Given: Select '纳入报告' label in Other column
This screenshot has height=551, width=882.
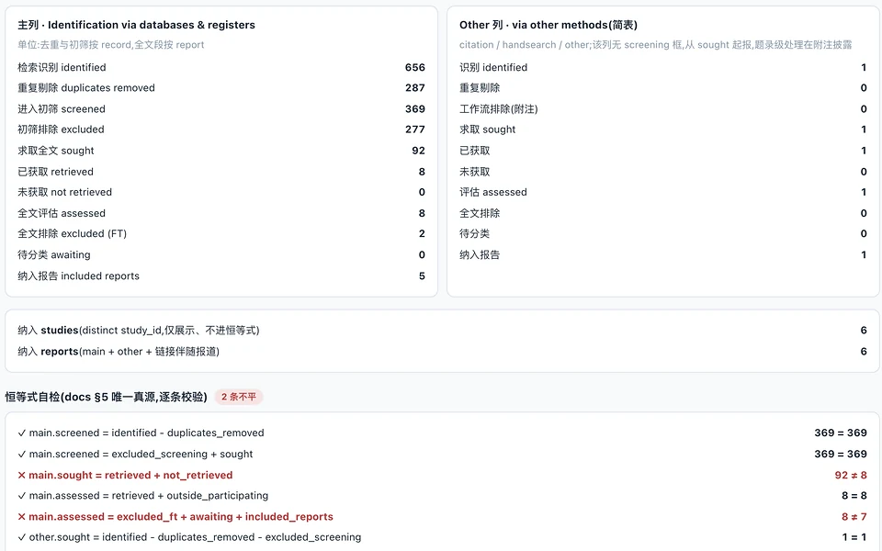Looking at the screenshot, I should click(x=480, y=254).
